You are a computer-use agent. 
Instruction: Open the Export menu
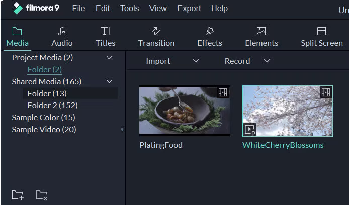pyautogui.click(x=189, y=8)
